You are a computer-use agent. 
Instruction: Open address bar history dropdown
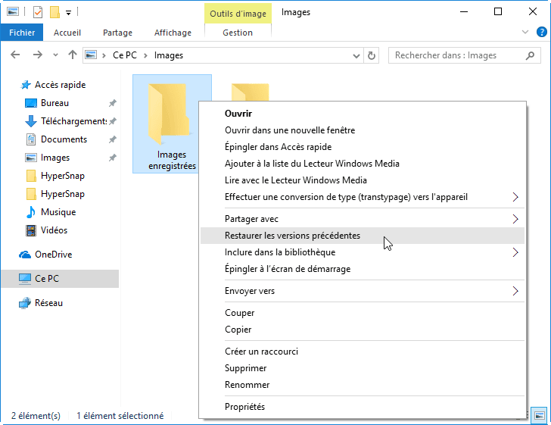pyautogui.click(x=357, y=55)
